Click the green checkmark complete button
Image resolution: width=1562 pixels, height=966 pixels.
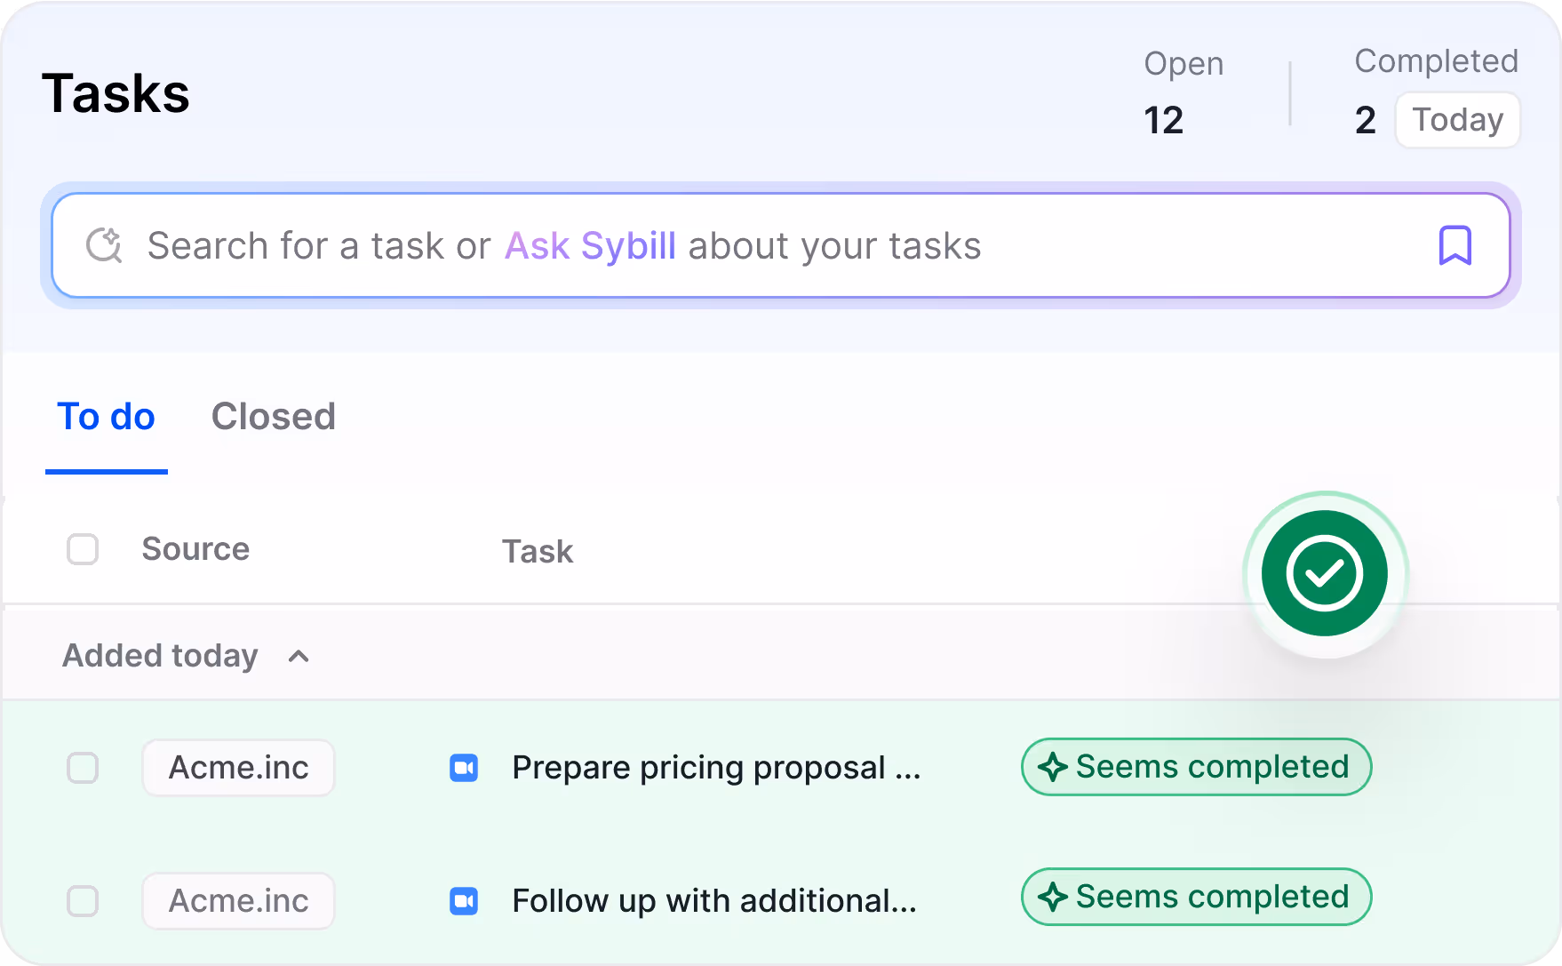pos(1324,573)
